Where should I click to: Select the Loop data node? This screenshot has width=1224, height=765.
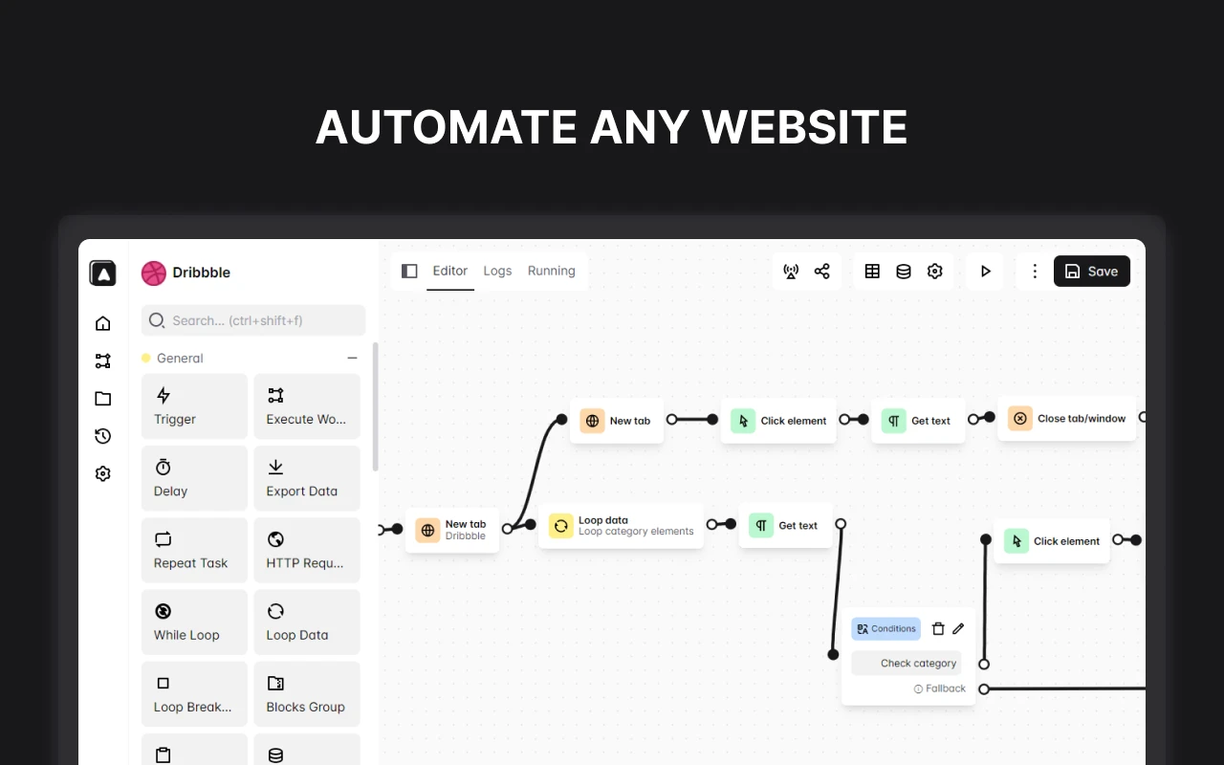(621, 526)
